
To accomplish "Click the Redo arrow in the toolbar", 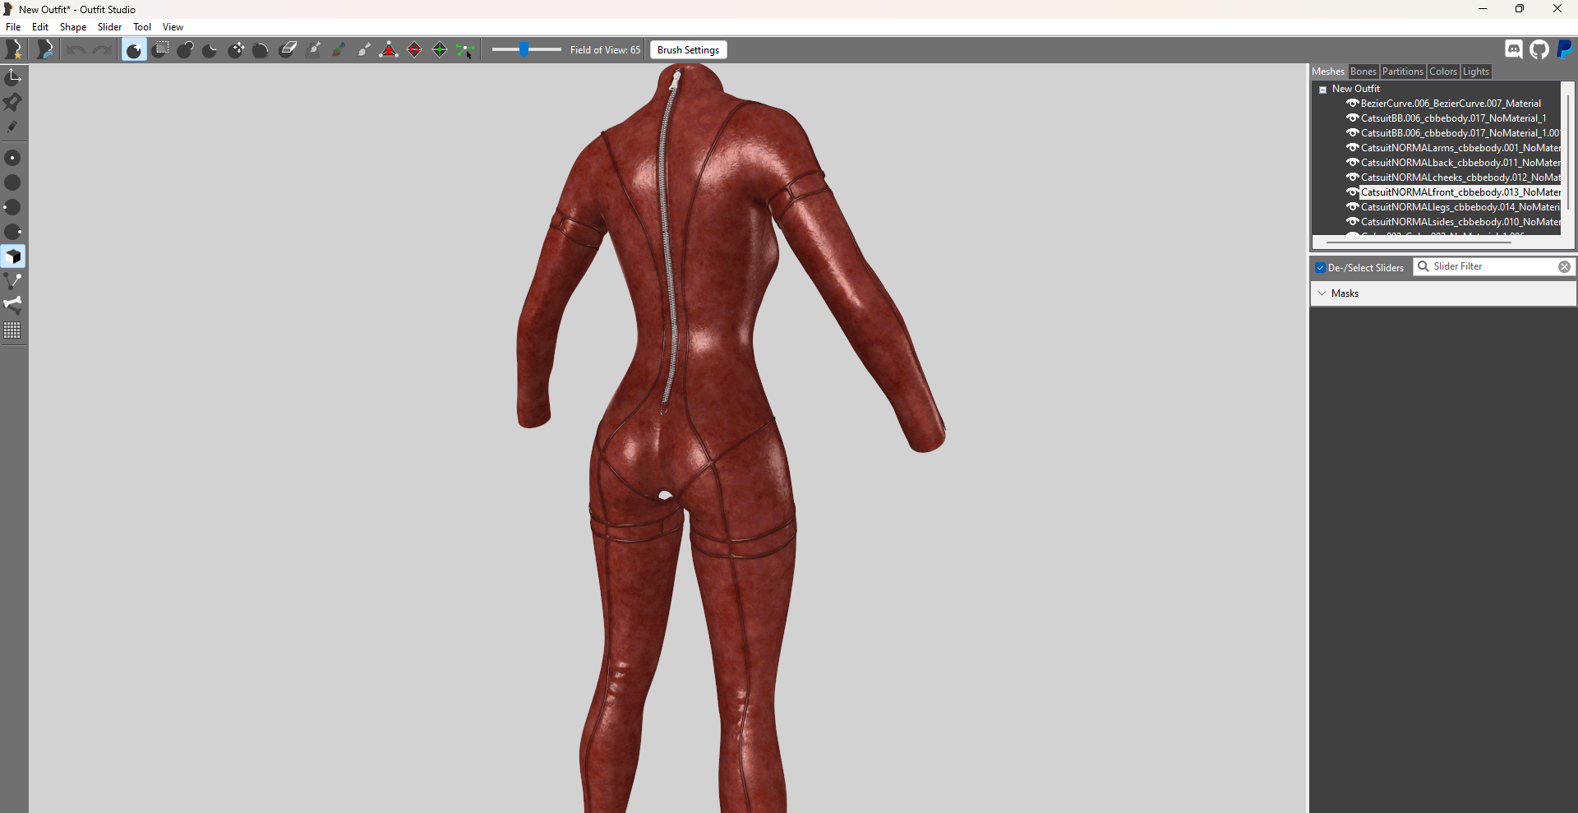I will [102, 50].
